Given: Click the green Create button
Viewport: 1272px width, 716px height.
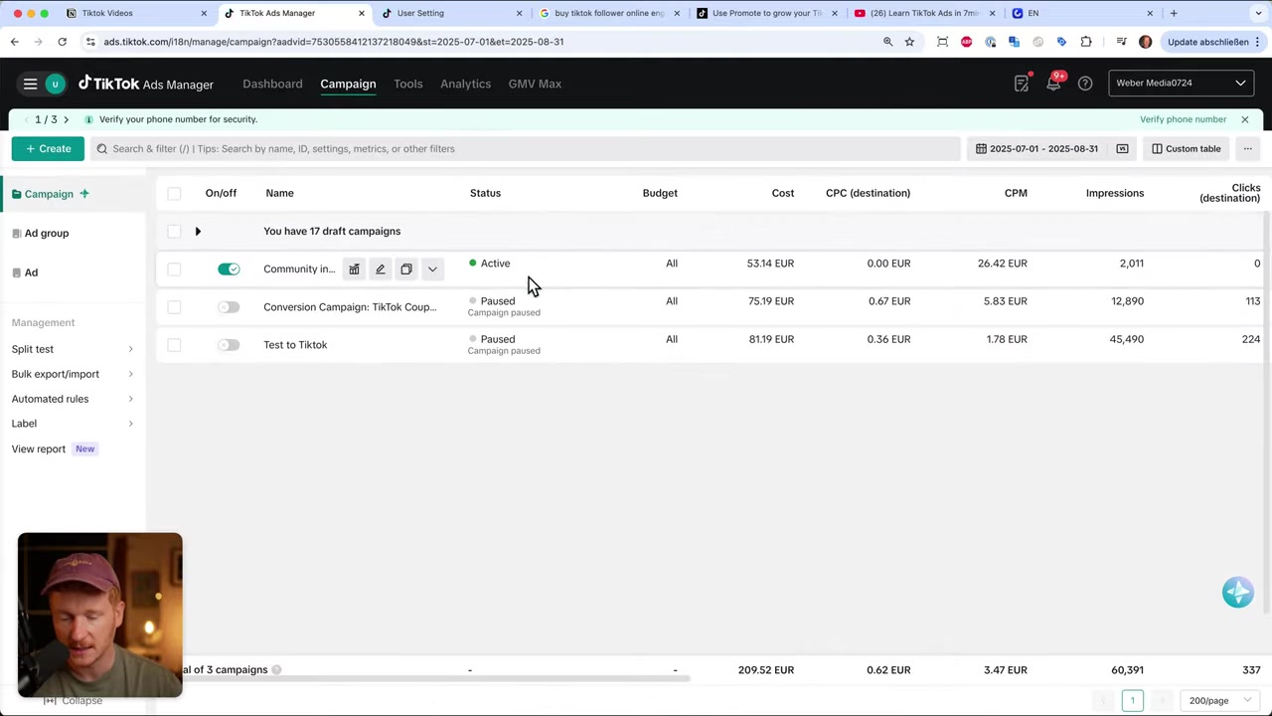Looking at the screenshot, I should [48, 149].
